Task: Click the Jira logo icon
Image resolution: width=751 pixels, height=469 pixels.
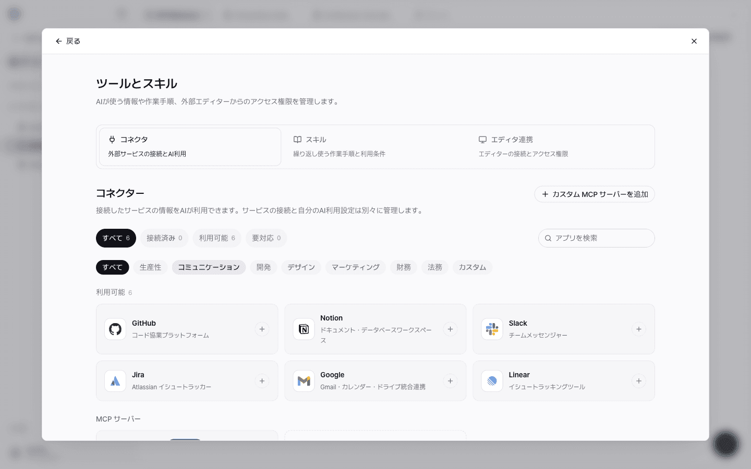Action: pos(115,381)
